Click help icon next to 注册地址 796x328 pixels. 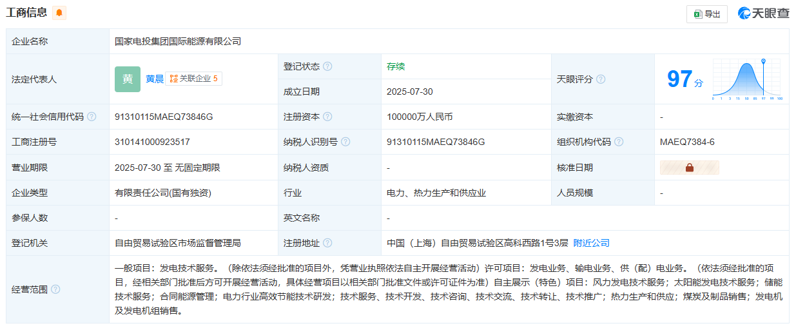click(x=327, y=243)
